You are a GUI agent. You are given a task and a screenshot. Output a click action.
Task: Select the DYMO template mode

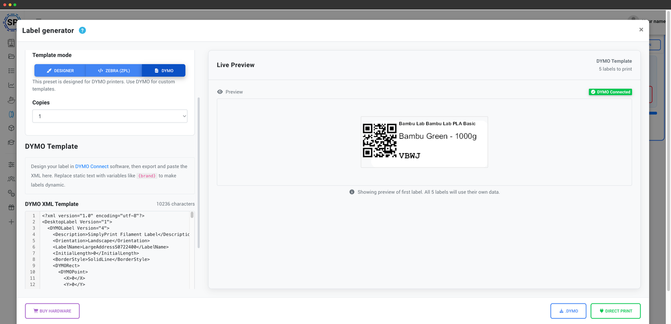point(163,70)
